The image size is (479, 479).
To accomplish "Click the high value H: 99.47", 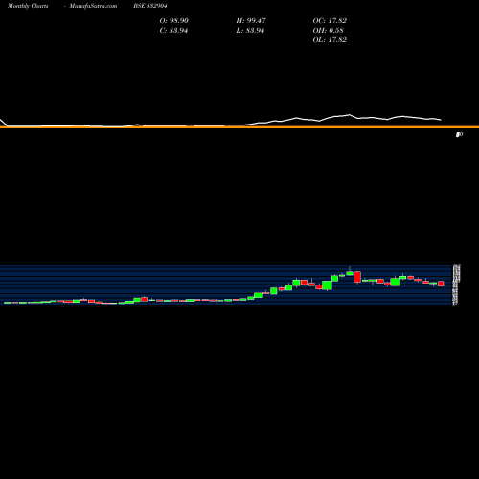I will click(251, 21).
